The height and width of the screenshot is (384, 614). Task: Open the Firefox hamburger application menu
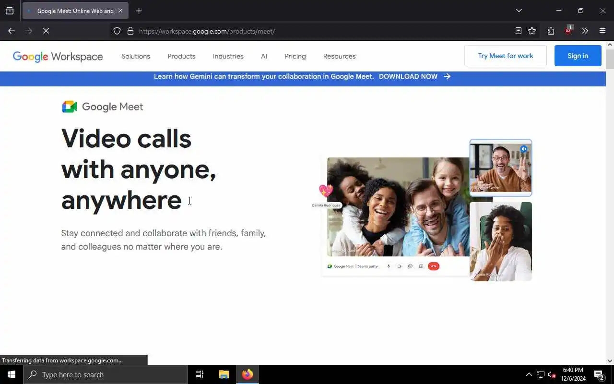pyautogui.click(x=602, y=31)
